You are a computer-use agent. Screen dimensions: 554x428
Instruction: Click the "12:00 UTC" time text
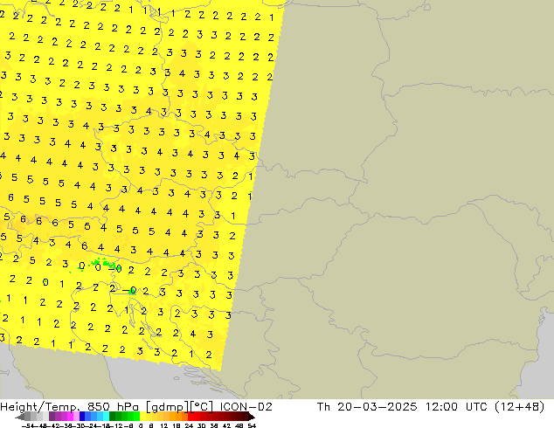pos(456,407)
